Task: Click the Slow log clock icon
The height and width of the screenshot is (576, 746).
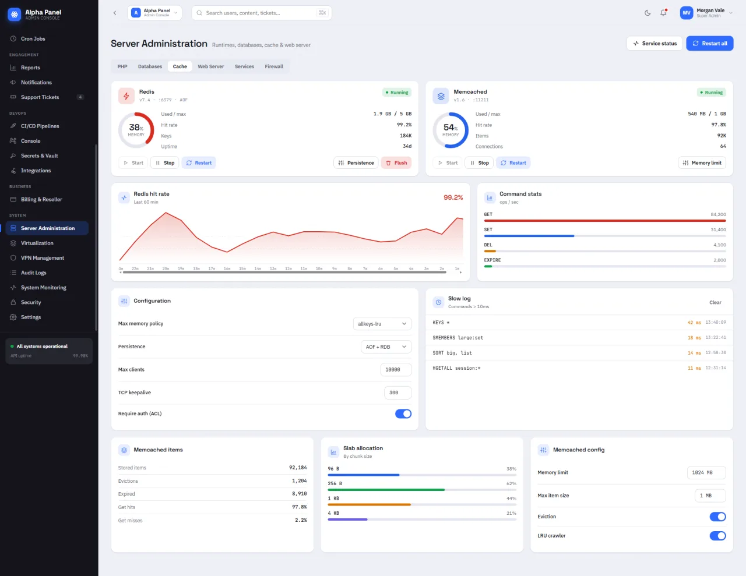Action: pos(439,302)
